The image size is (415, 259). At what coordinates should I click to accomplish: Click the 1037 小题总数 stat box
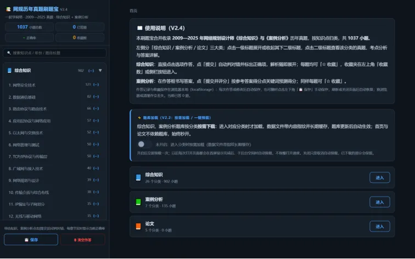(30, 27)
